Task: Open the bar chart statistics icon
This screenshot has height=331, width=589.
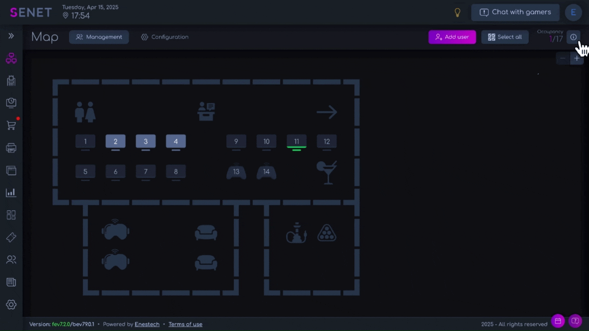Action: point(11,193)
